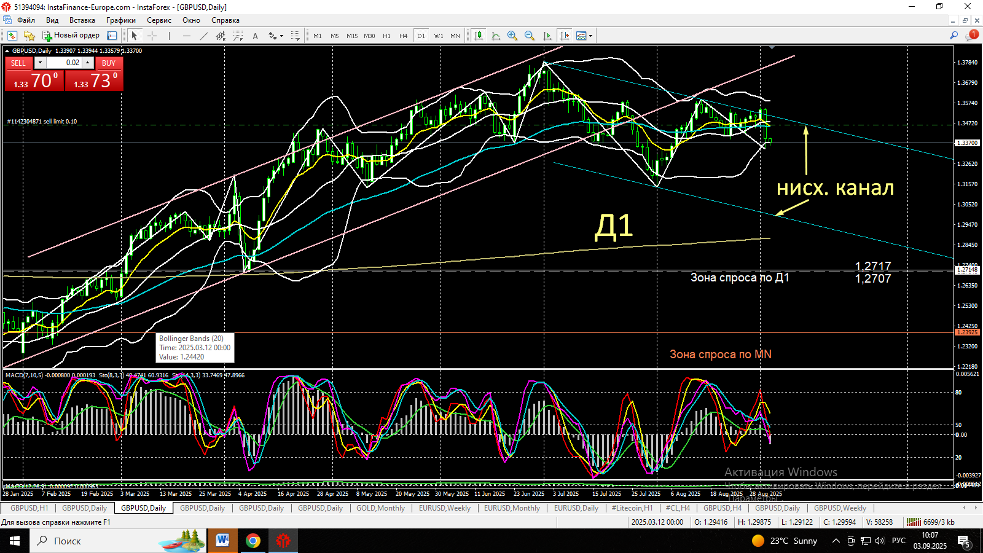This screenshot has height=553, width=983.
Task: Set timeframe to W1
Action: tap(439, 36)
